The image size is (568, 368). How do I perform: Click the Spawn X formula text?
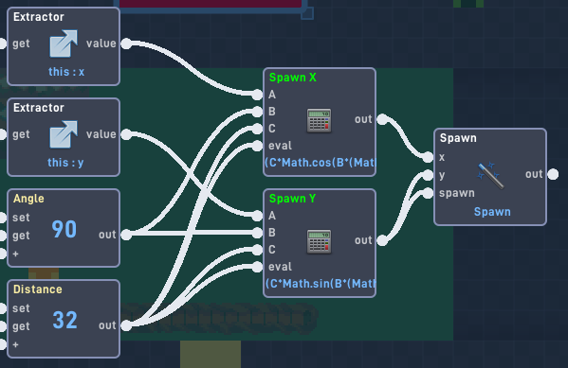pos(321,163)
